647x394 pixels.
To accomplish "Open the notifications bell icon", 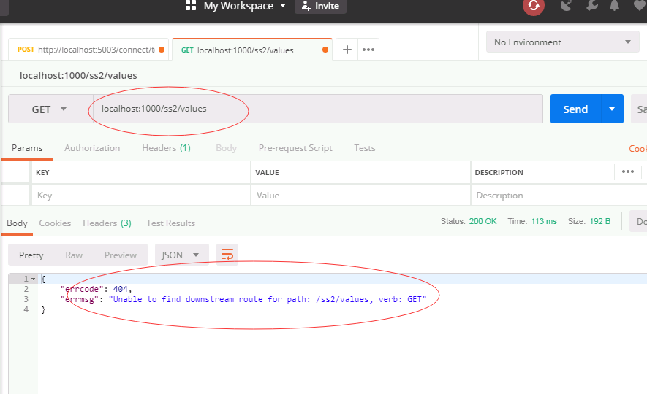I will [614, 6].
